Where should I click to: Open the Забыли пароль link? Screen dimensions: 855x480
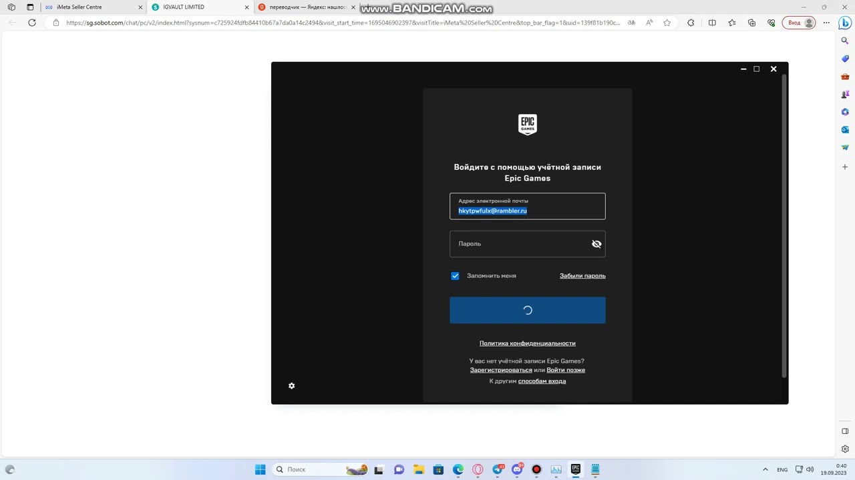(582, 276)
